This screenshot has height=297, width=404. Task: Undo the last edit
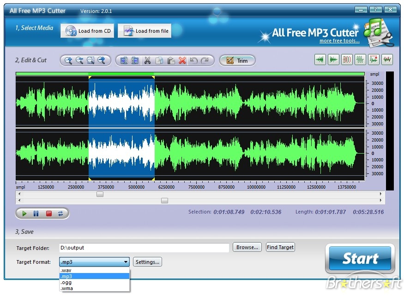point(193,60)
